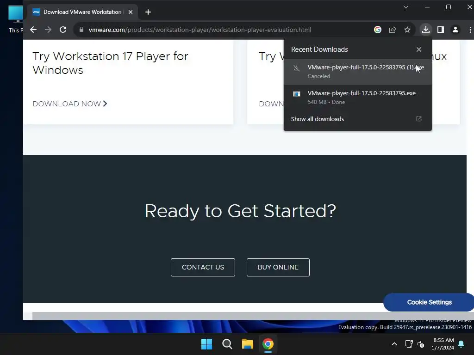The height and width of the screenshot is (355, 474).
Task: Show hidden system tray icons
Action: [x=394, y=344]
